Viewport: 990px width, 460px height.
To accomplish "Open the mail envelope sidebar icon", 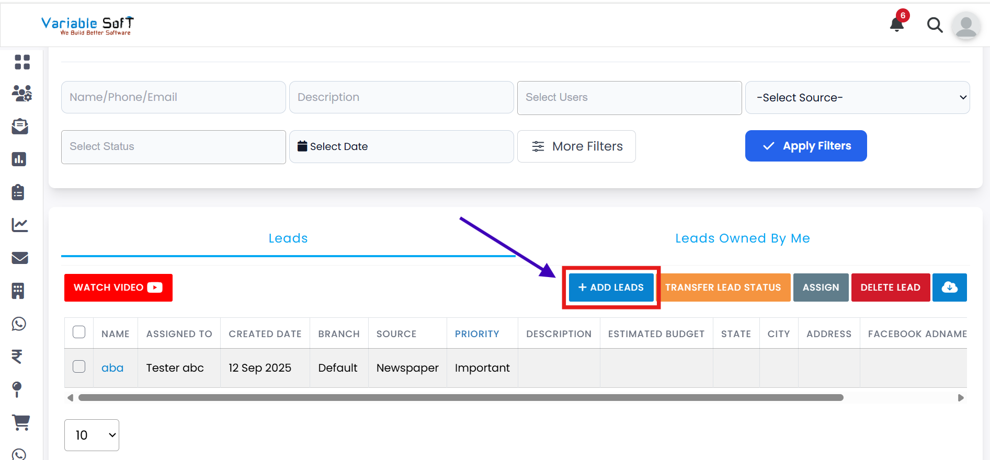I will [x=20, y=258].
